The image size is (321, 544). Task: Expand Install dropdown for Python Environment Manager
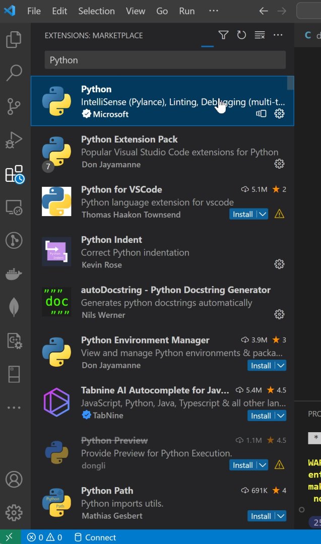(x=281, y=365)
